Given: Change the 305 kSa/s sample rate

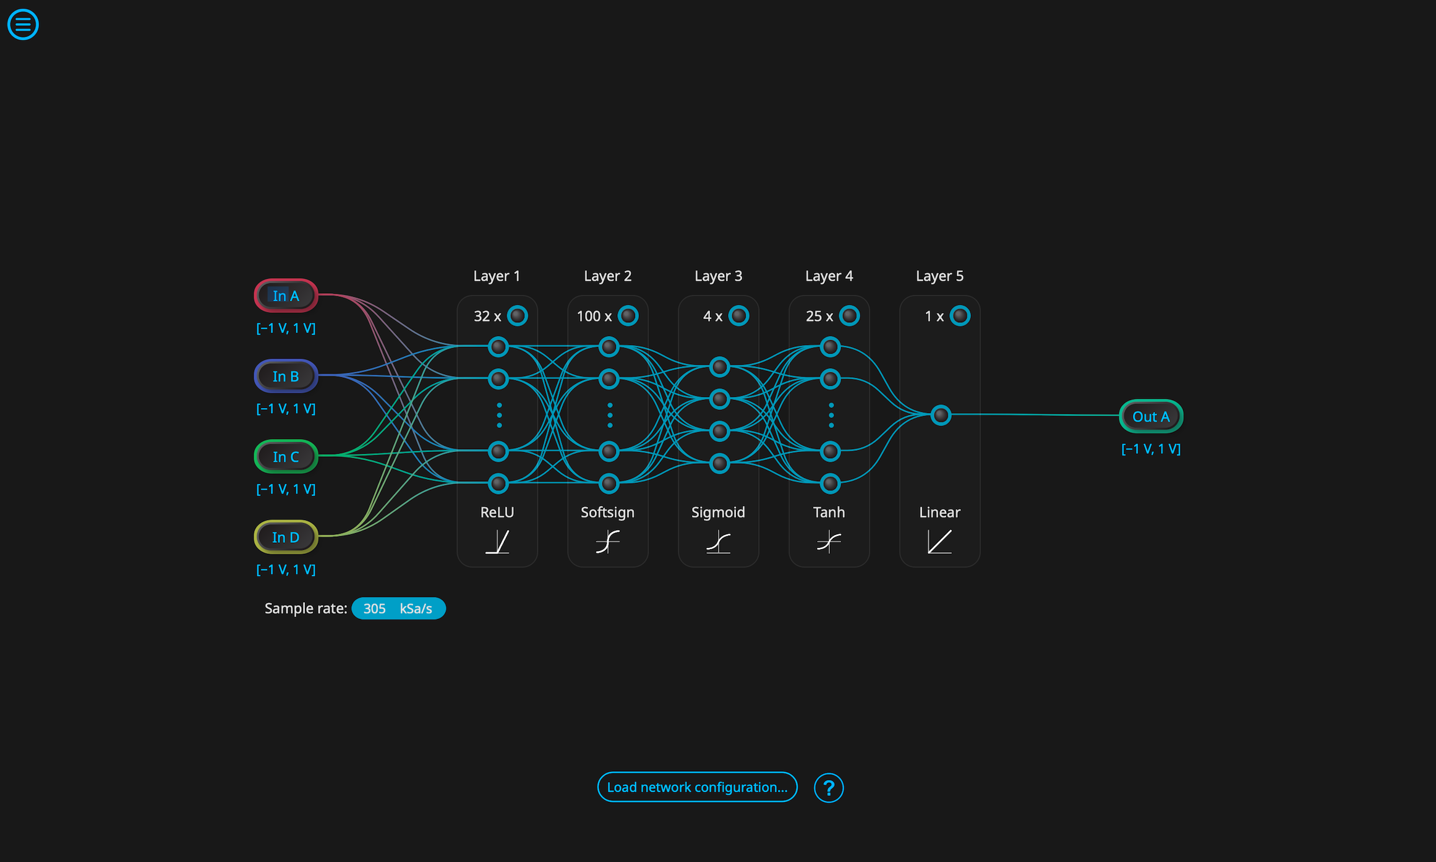Looking at the screenshot, I should [398, 608].
